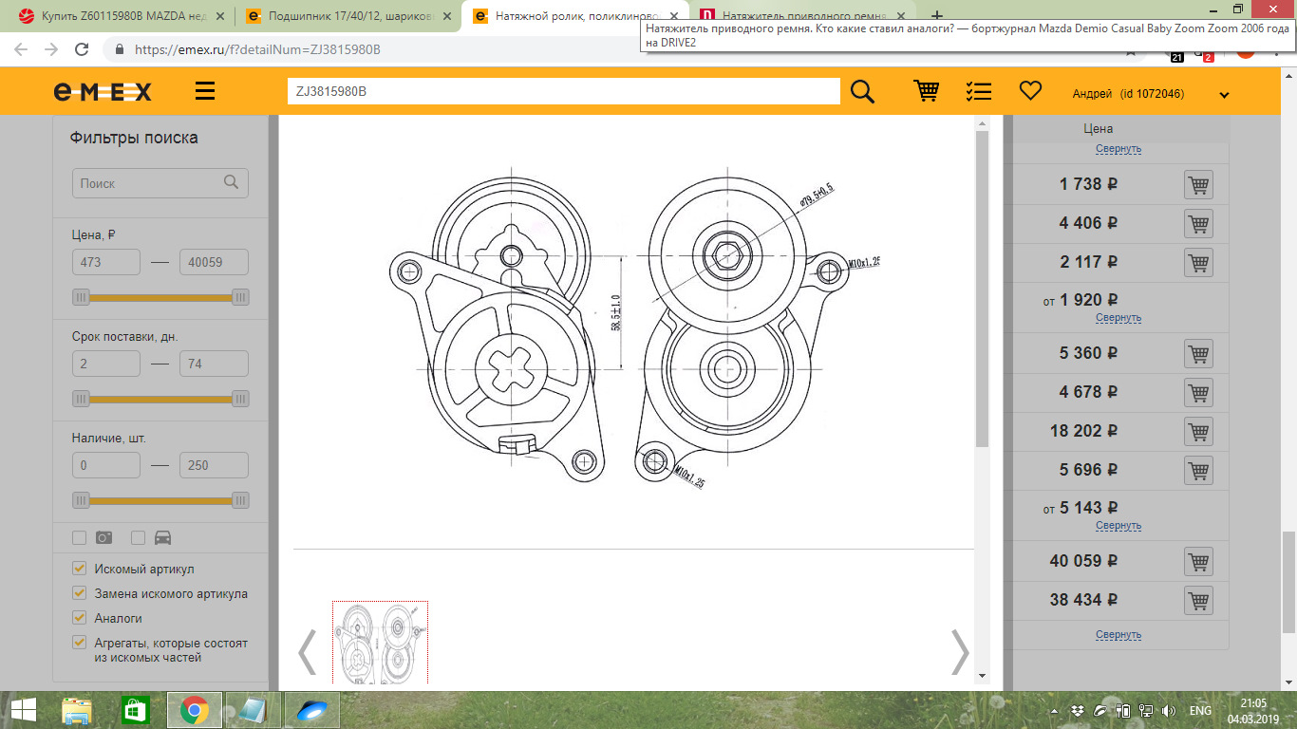Toggle the Аналоги checkbox
This screenshot has height=729, width=1297.
click(x=80, y=618)
